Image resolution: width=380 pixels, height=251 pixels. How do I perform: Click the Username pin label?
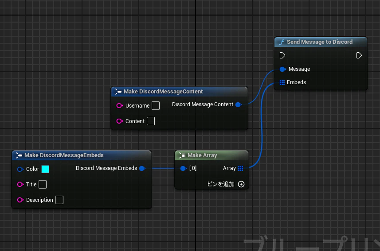tap(137, 106)
